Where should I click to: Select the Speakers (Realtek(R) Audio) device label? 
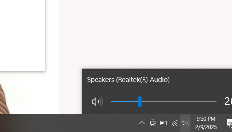[x=128, y=80]
